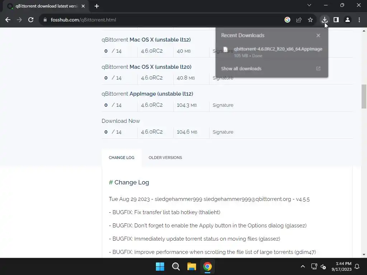Open Windows Search from the taskbar
The image size is (367, 275).
coord(176,266)
